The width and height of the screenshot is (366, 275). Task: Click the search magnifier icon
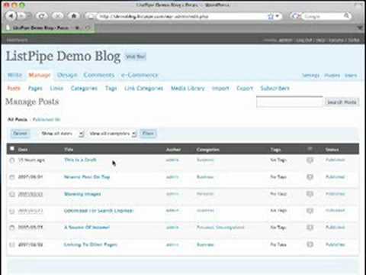346,16
